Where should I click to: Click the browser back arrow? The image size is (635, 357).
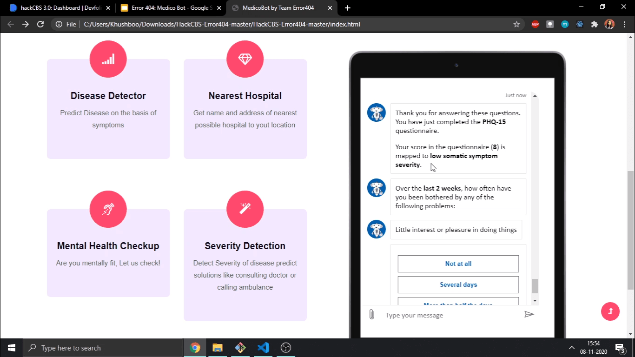(x=11, y=24)
